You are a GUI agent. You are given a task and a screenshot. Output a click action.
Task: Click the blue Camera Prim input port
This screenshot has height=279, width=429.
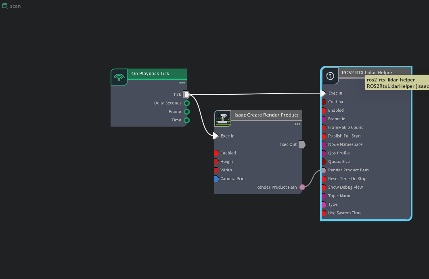pos(216,179)
